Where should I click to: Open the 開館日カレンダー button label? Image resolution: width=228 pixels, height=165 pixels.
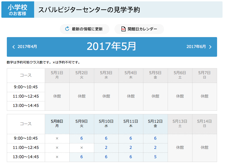(142, 29)
